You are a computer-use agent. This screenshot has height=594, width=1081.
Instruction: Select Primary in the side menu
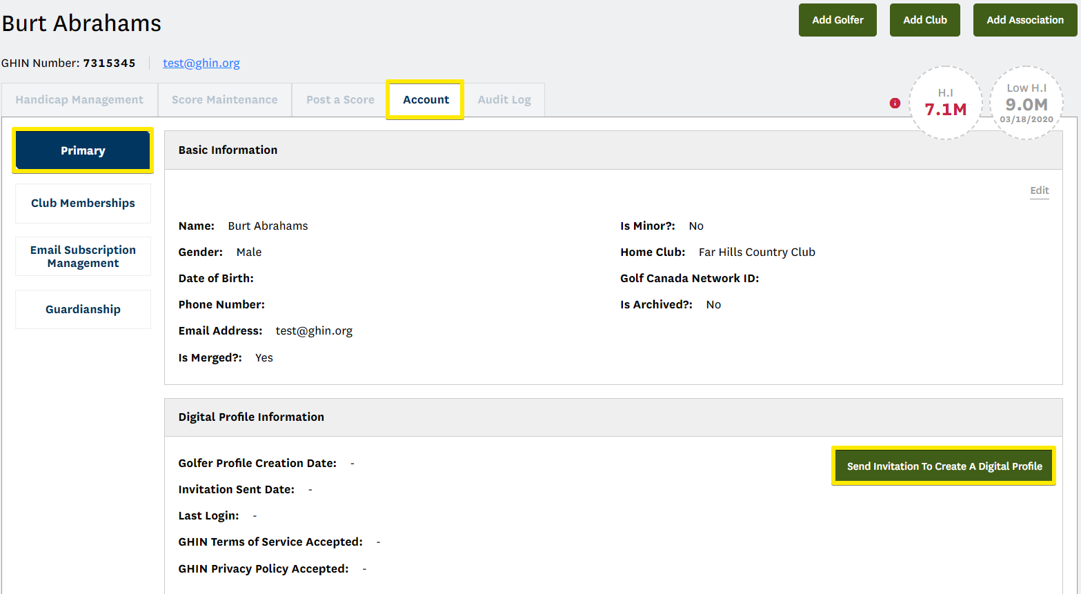coord(83,150)
